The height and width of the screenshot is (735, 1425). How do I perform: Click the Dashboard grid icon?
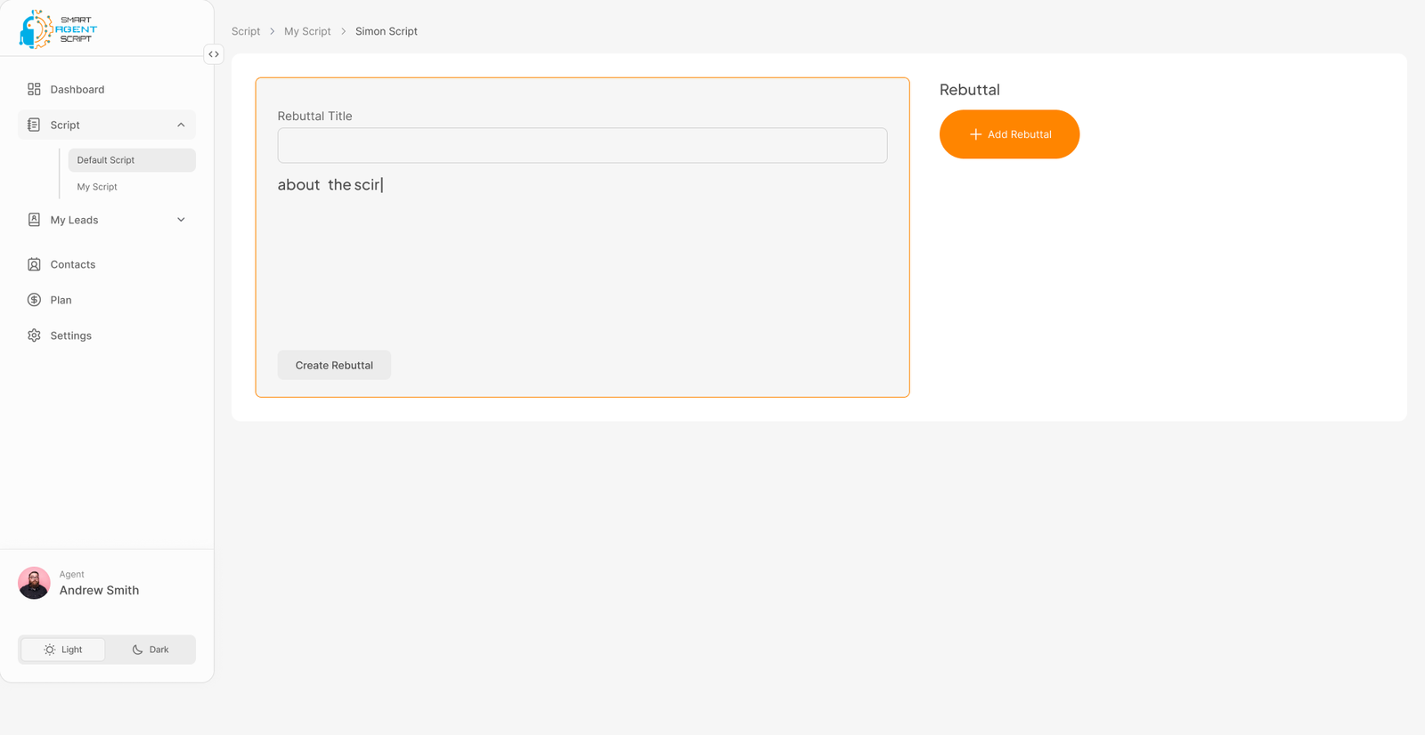coord(34,89)
